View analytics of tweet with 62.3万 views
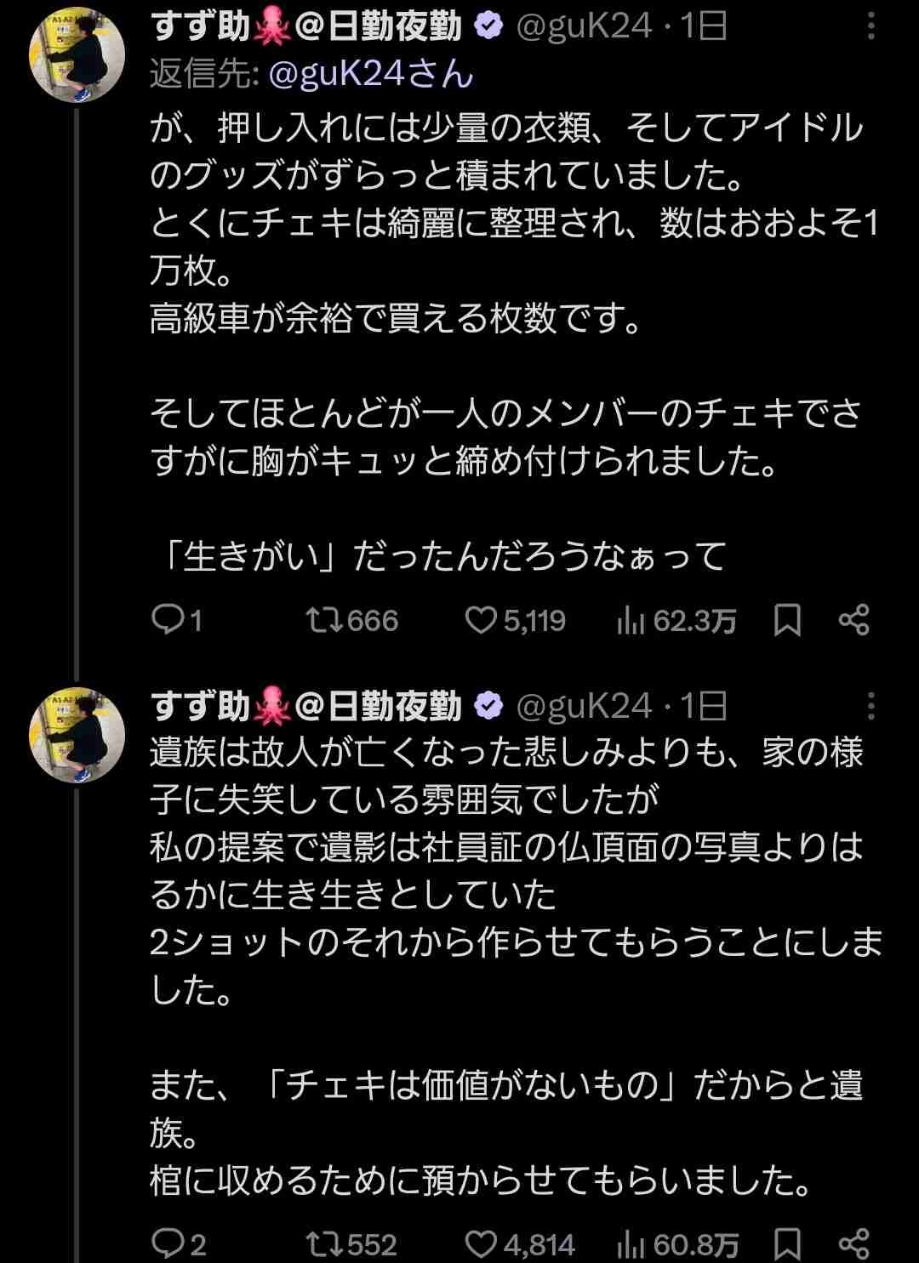Screen dimensions: 919x1263 click(x=630, y=622)
